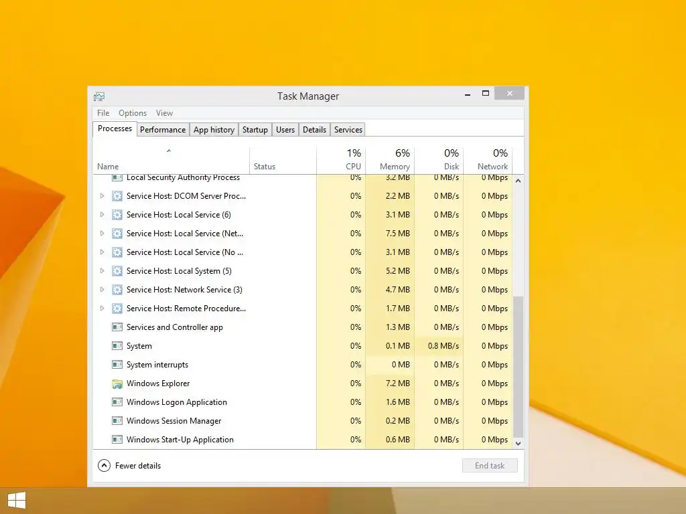This screenshot has width=686, height=514.
Task: Click the Windows Logon Application icon
Action: point(117,402)
